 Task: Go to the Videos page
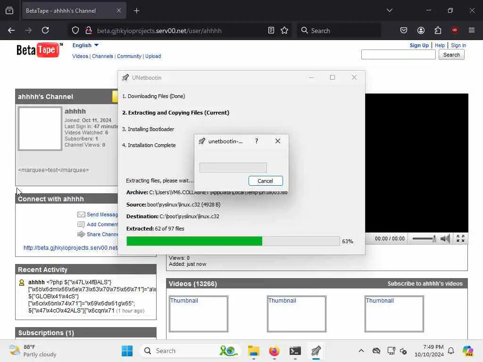coord(80,56)
